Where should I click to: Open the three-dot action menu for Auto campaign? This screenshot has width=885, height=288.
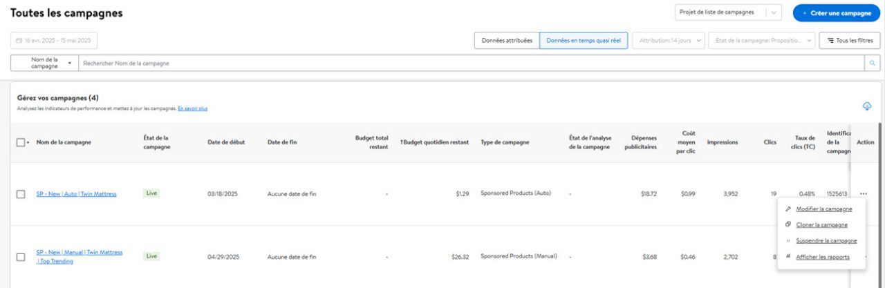(863, 194)
